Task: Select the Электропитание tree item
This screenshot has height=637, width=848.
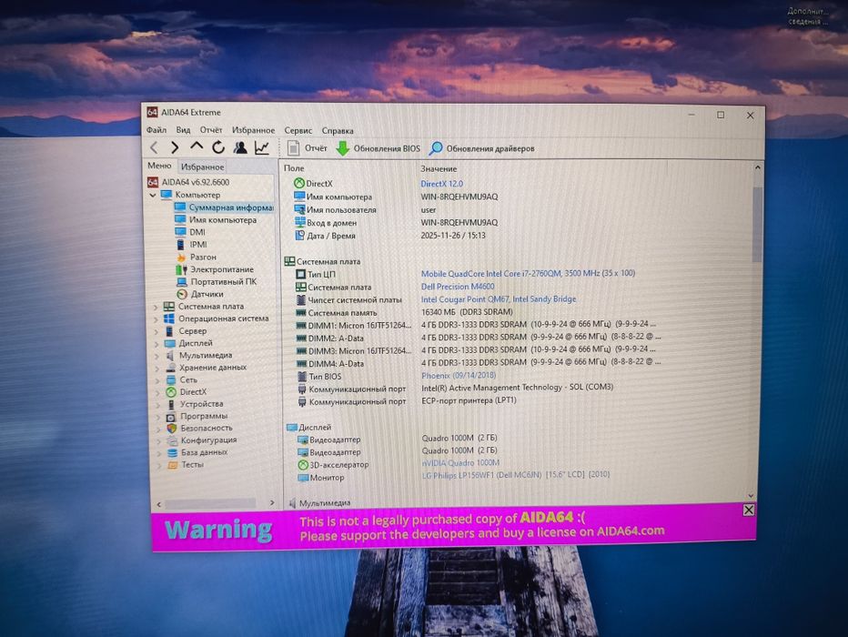Action: (x=215, y=269)
